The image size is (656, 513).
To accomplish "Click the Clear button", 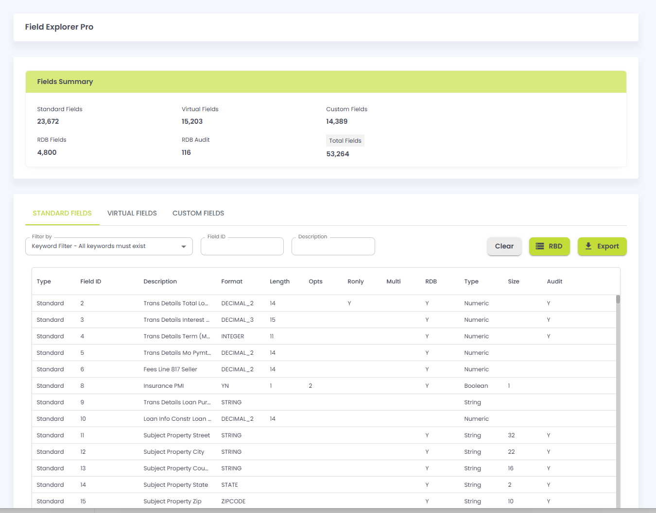I will [504, 246].
